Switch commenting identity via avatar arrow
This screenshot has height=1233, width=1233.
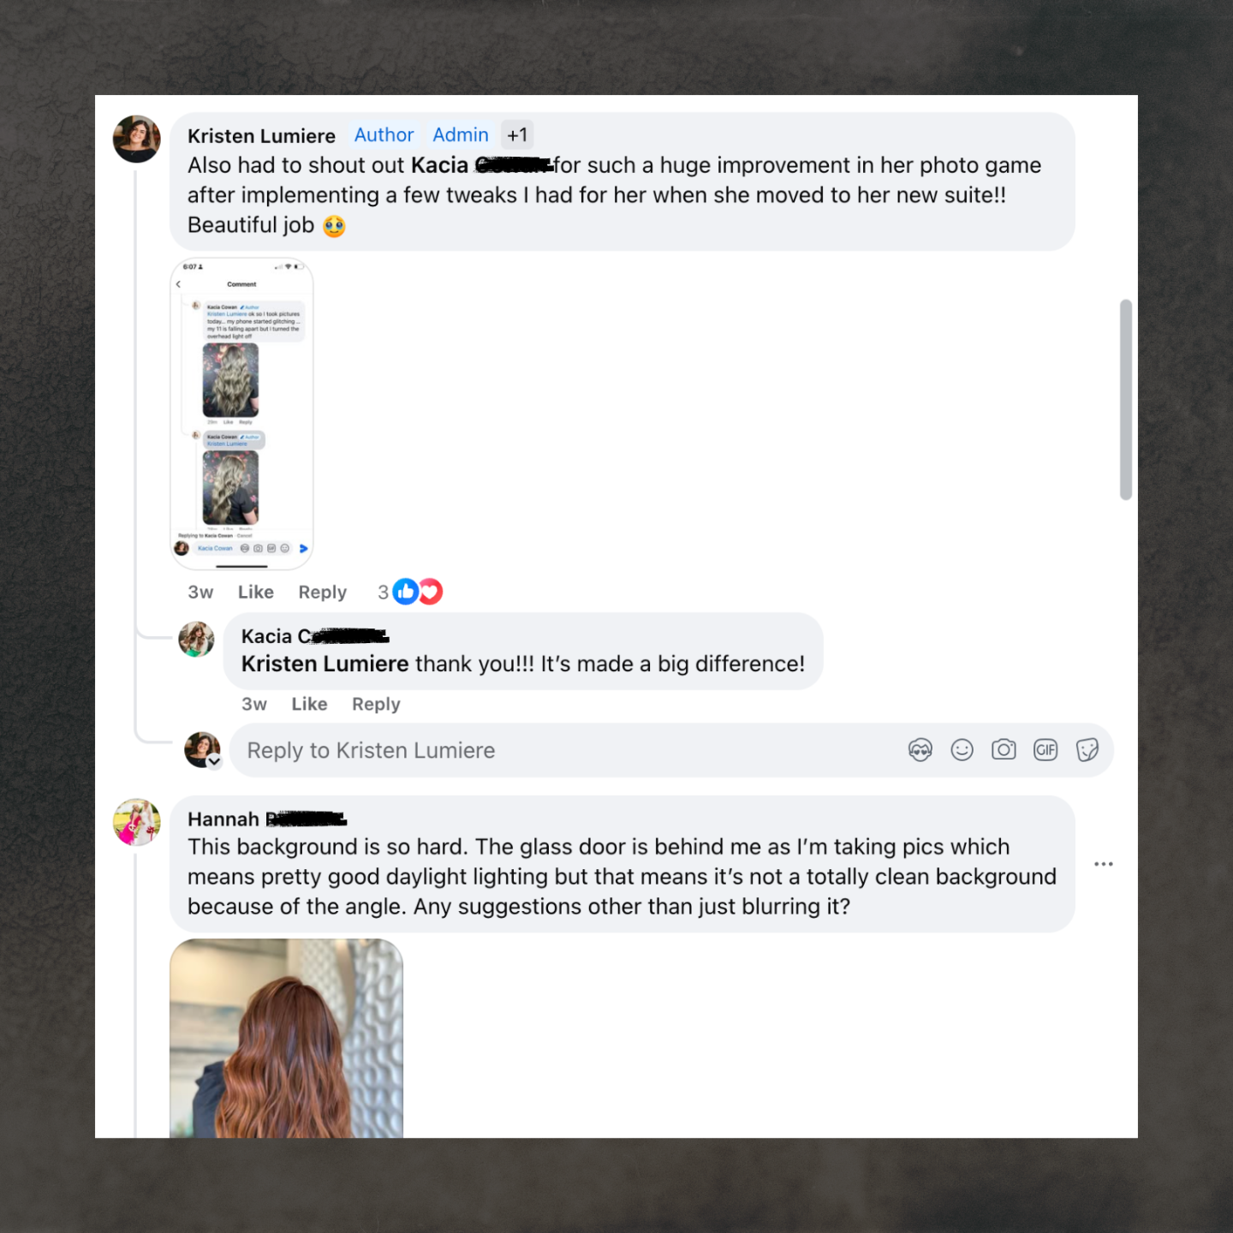[x=214, y=761]
